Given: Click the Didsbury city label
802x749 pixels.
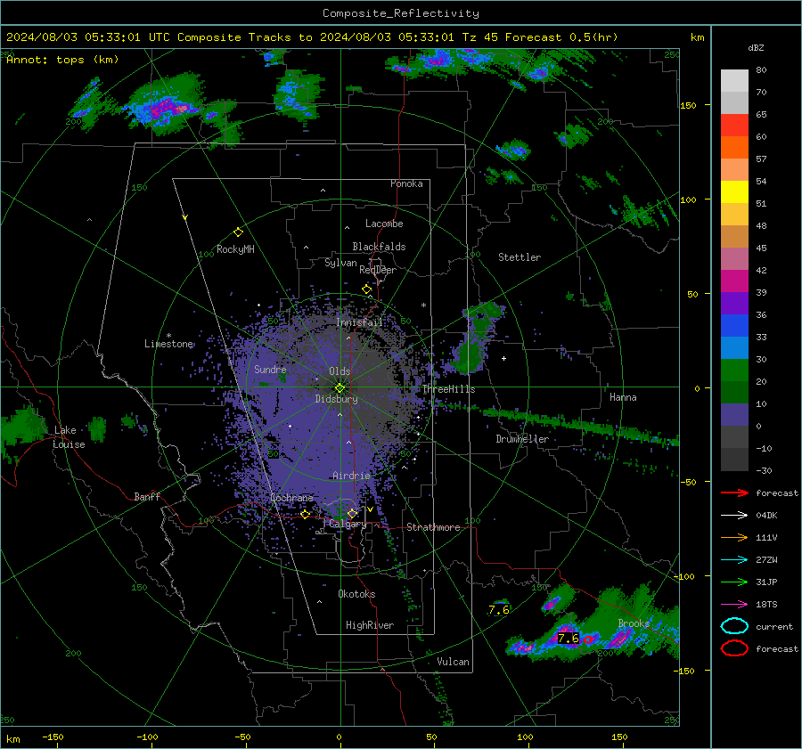Looking at the screenshot, I should [336, 399].
